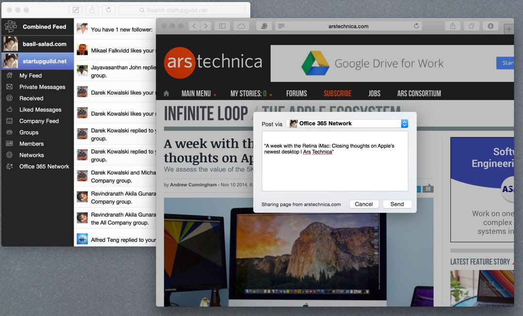The height and width of the screenshot is (316, 523).
Task: Click the Ars Technica home icon
Action: point(166,94)
